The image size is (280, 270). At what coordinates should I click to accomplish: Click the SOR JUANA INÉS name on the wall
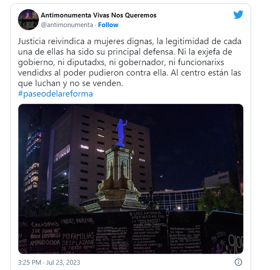tap(46, 231)
